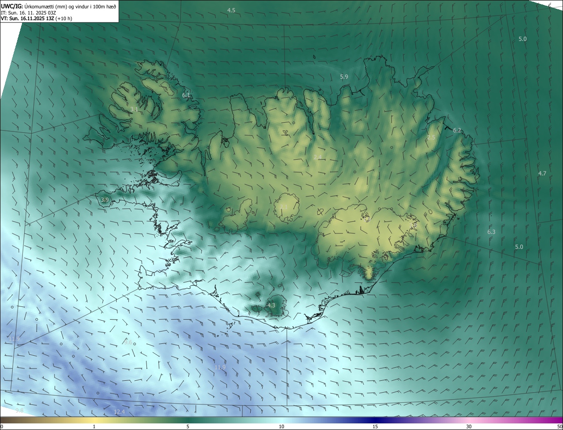Select the 2.4 value label

(x=318, y=157)
